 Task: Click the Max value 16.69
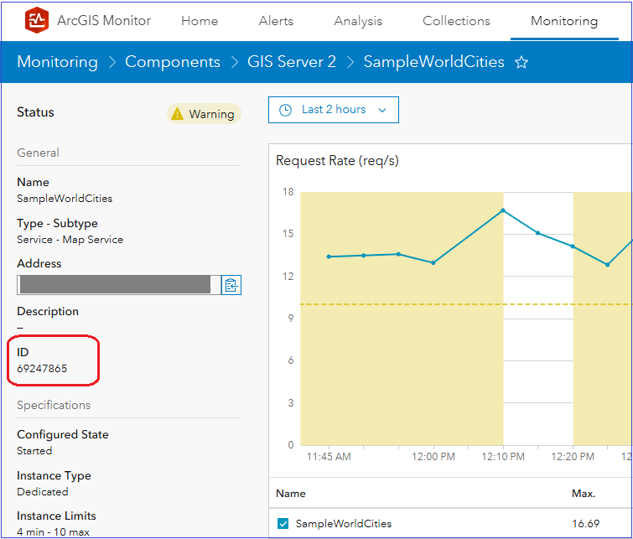[x=585, y=524]
